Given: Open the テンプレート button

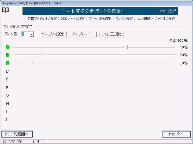Looking at the screenshot, I should (x=81, y=34).
